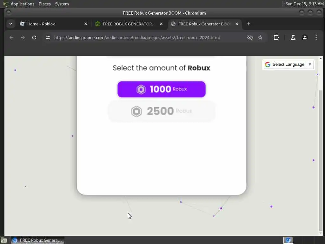Close the FREE ROBUX GENERATOR tab

(161, 24)
